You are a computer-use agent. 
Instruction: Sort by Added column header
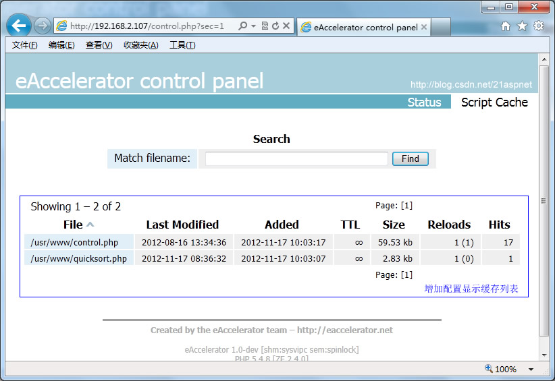(282, 225)
